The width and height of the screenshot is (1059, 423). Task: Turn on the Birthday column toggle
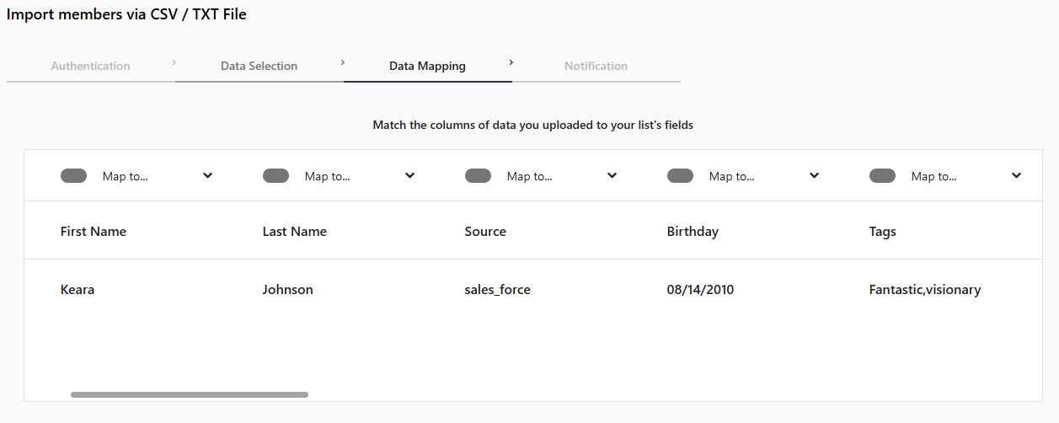tap(681, 176)
